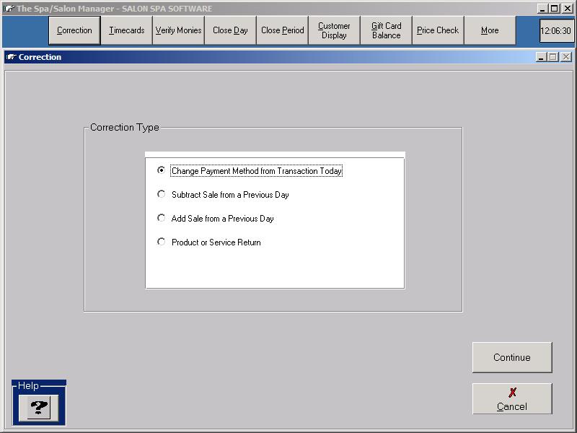Viewport: 577px width, 433px height.
Task: Open the Price Check tool
Action: 438,30
